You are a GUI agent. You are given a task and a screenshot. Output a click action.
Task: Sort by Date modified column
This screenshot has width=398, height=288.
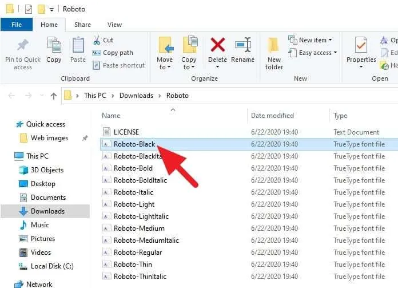(272, 116)
